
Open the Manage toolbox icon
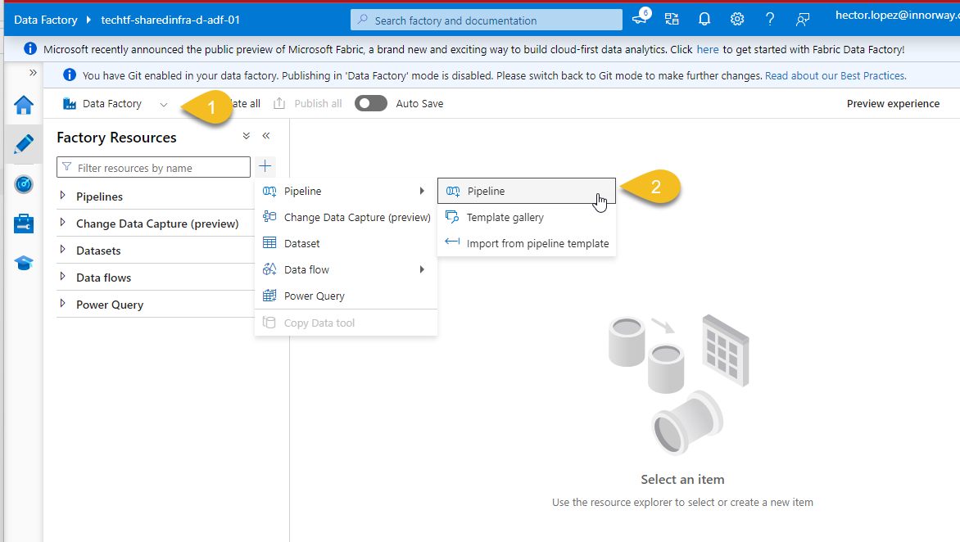pyautogui.click(x=23, y=224)
